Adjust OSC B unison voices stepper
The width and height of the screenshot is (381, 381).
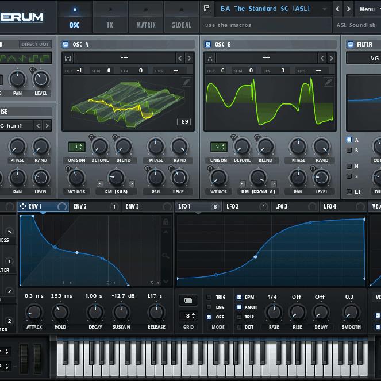(219, 147)
